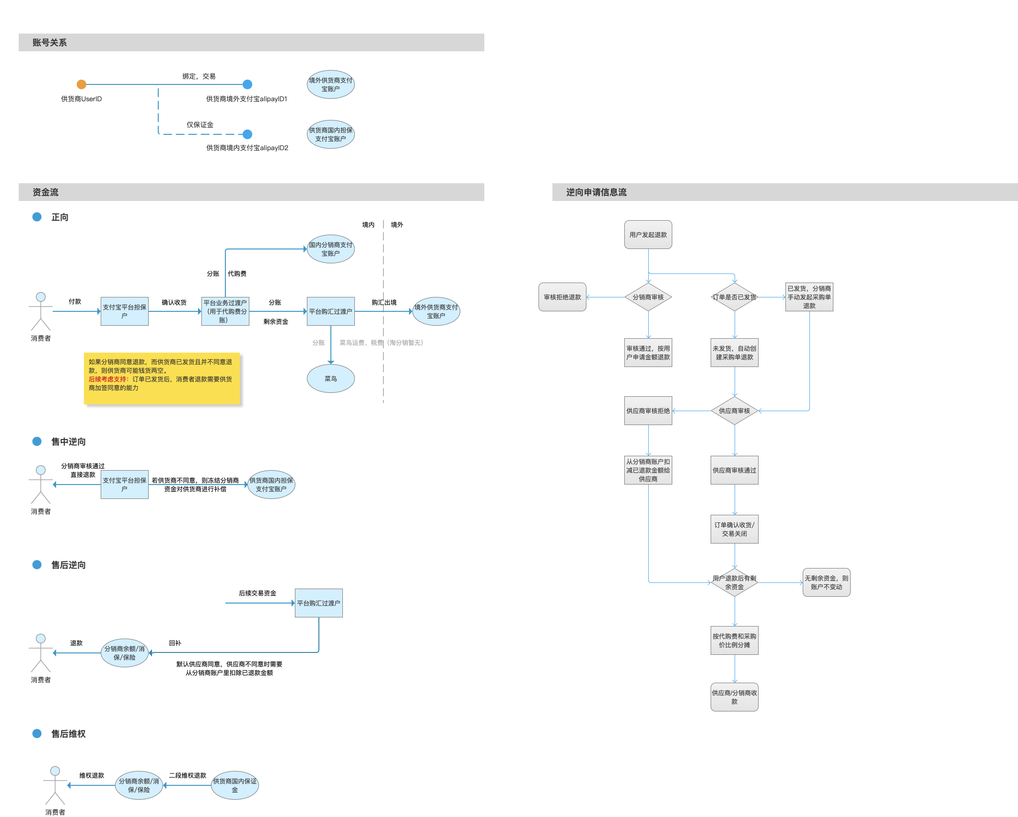1018x817 pixels.
Task: Select the 供货商国内担保支付宝账户 ellipse in 售中逆向 section
Action: 271,485
